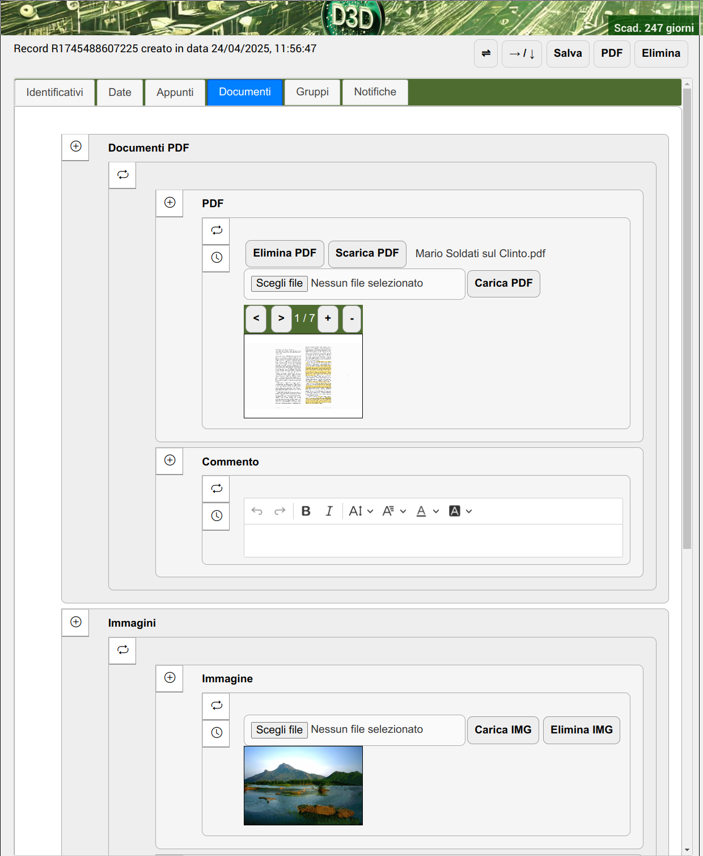703x856 pixels.
Task: Click the clock history icon beside Immagine field
Action: tap(216, 733)
